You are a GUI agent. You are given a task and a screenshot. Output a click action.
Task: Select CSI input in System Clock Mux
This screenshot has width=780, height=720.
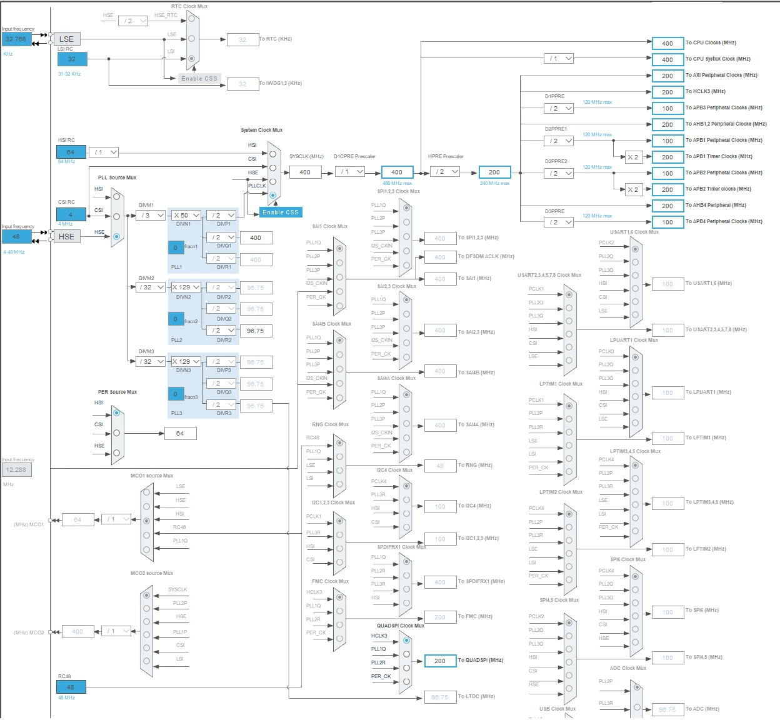click(x=272, y=167)
